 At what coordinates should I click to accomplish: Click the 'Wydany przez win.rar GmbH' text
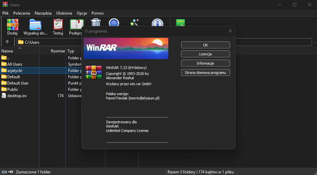tap(129, 84)
